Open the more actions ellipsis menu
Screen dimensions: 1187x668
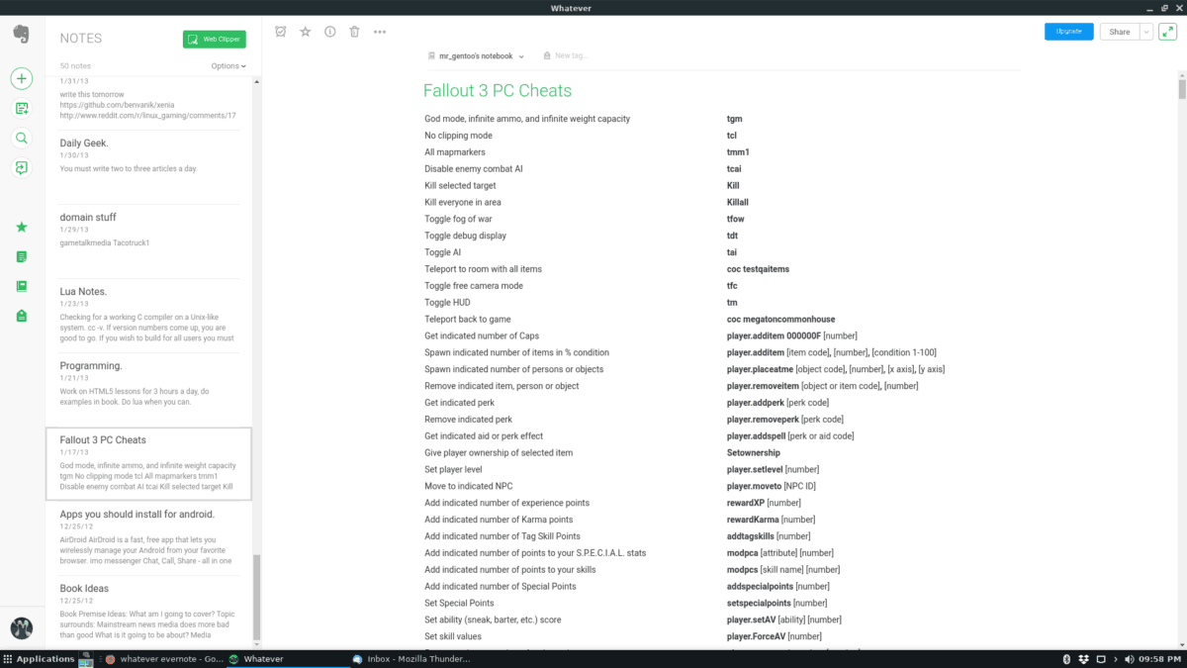pyautogui.click(x=379, y=31)
